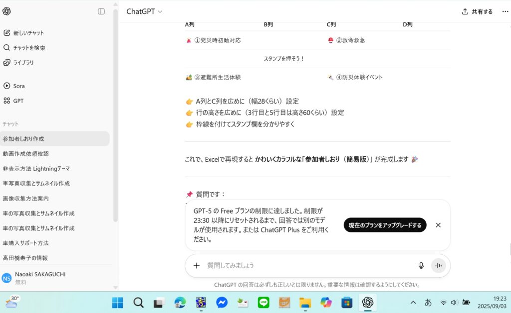Click the スタンプを押そう！ cell text
511x313 pixels.
[x=283, y=59]
